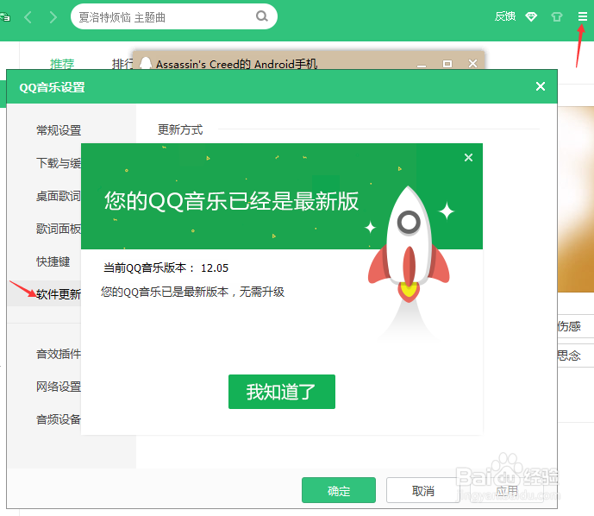Click the 更新方式 section heading
The width and height of the screenshot is (594, 516).
click(180, 129)
